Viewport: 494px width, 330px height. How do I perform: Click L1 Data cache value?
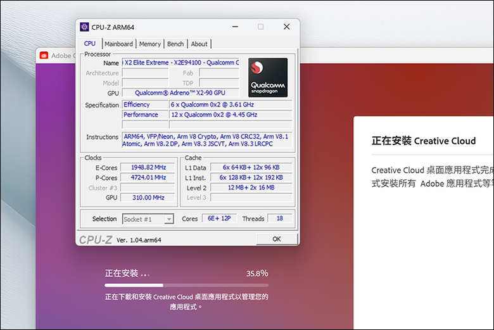pyautogui.click(x=251, y=167)
